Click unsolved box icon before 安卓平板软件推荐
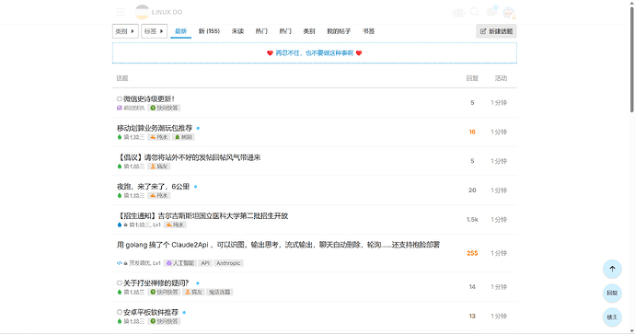Screen dimensions: 635x334 click(120, 312)
